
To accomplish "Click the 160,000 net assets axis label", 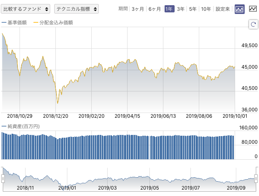I will 248,128.
